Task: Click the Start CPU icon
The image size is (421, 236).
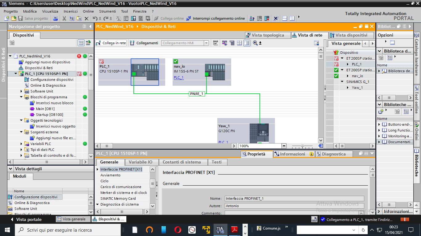Action: click(259, 18)
